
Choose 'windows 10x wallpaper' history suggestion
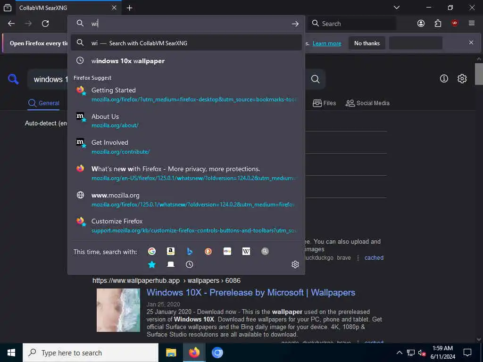coord(186,61)
